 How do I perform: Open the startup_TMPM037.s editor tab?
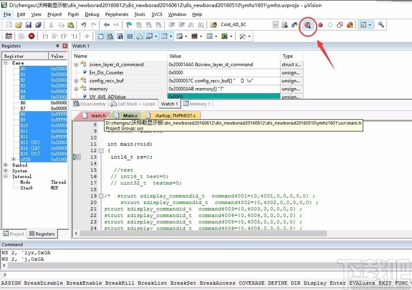(173, 116)
